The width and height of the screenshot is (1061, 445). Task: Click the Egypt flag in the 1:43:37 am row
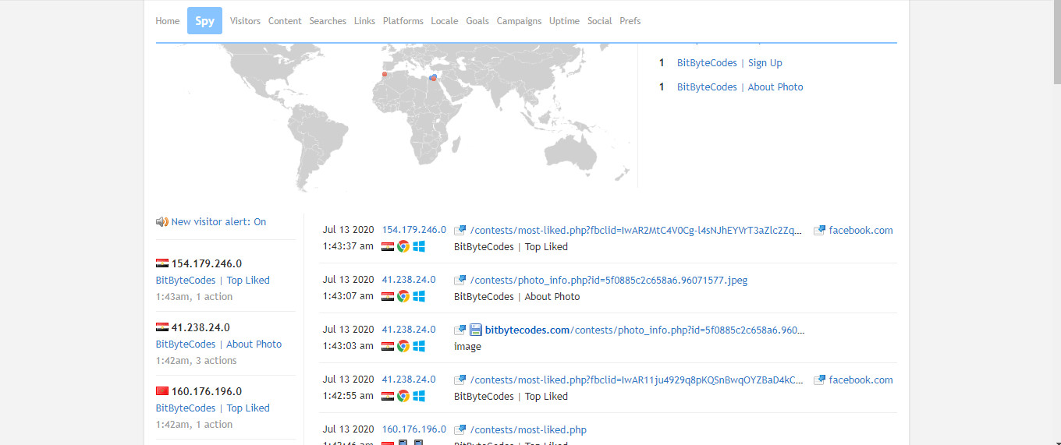pyautogui.click(x=388, y=247)
